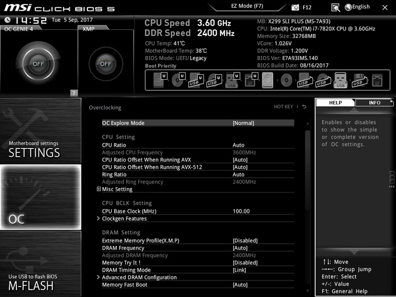
Task: Open the M-FLASH BIOS flash section
Action: coord(40,263)
